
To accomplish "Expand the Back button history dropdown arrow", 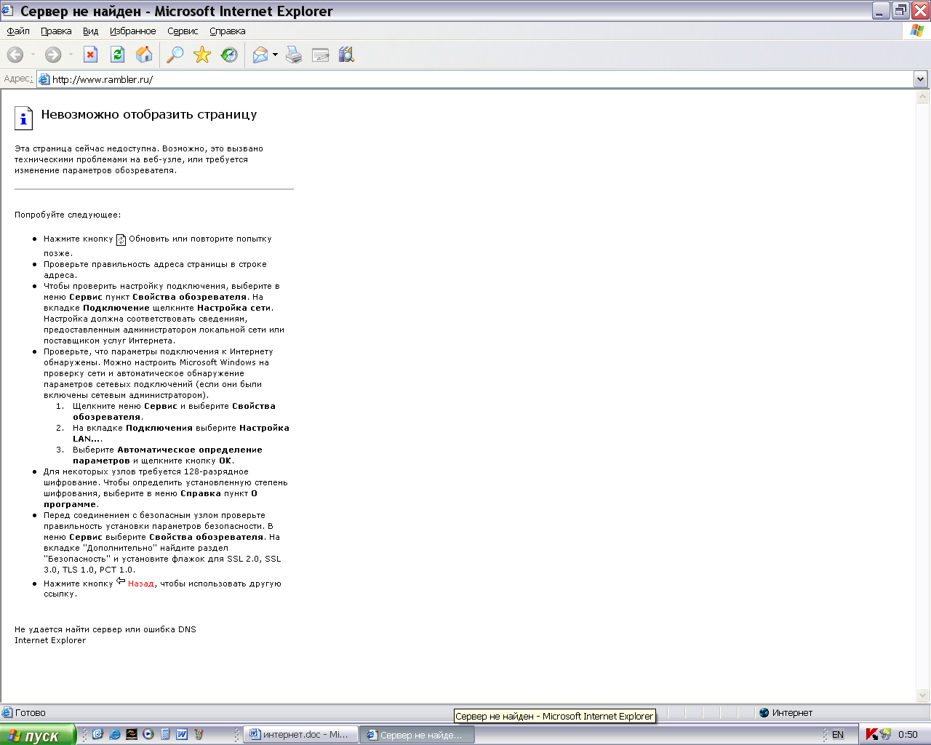I will pos(33,55).
